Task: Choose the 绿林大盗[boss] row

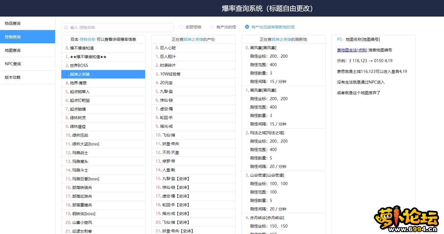Action: tap(103, 144)
